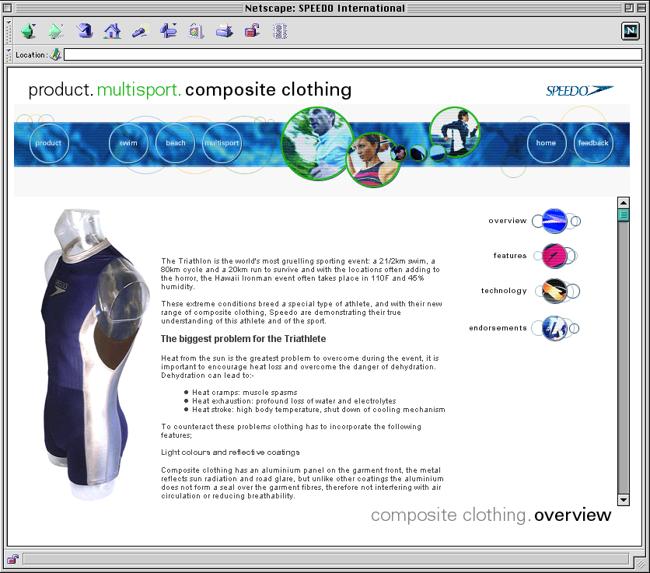Click the Back navigation arrow in toolbar
The image size is (650, 573).
29,31
